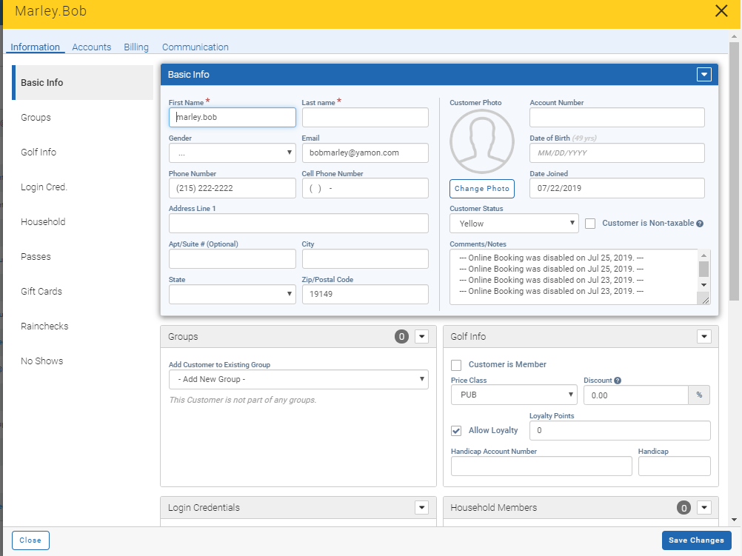Click the Household Members count badge
Image resolution: width=742 pixels, height=556 pixels.
coord(683,508)
